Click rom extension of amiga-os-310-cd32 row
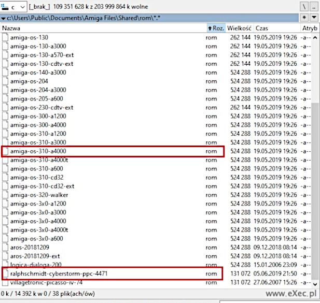The height and width of the screenshot is (303, 320). pos(211,178)
